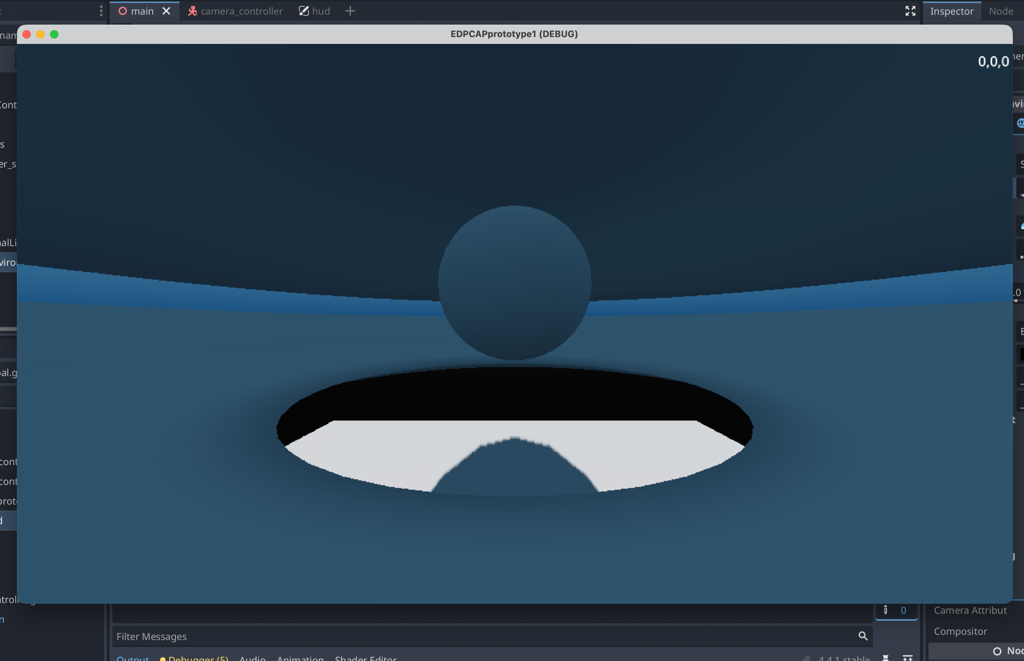Click the camera_controller tab's red icon
Image resolution: width=1024 pixels, height=661 pixels.
point(192,11)
